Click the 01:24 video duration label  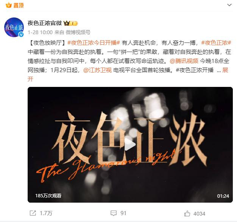coord(223,196)
